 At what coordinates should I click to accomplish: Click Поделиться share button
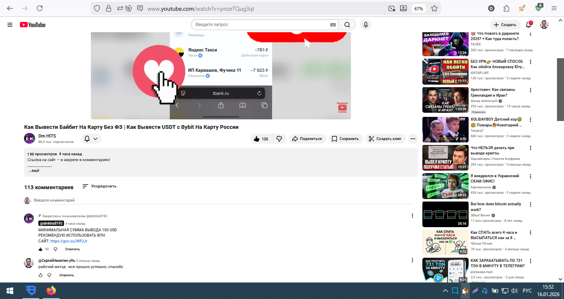(x=307, y=139)
